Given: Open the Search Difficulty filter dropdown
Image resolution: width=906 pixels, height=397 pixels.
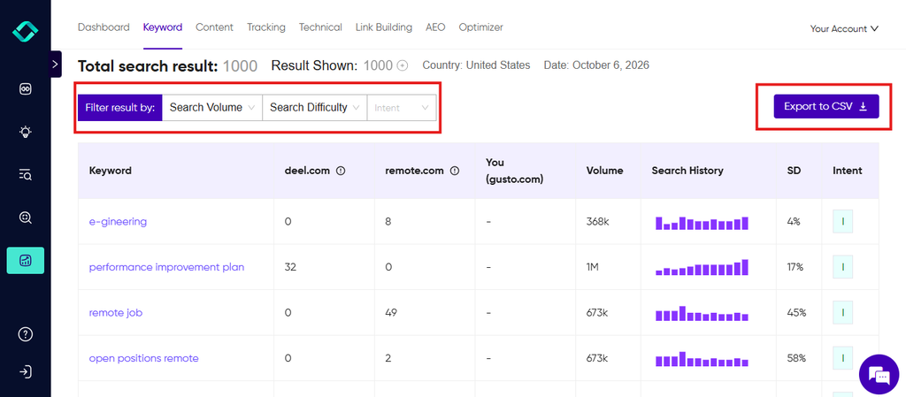Looking at the screenshot, I should (314, 108).
